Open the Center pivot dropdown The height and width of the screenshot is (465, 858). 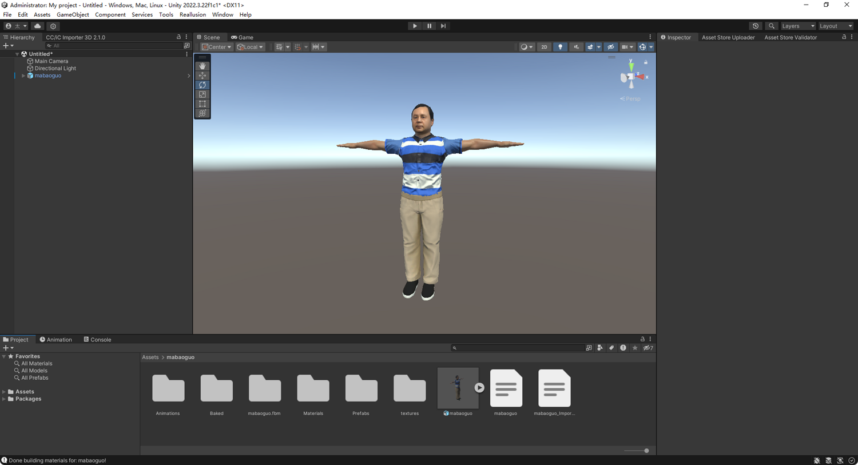pyautogui.click(x=216, y=47)
